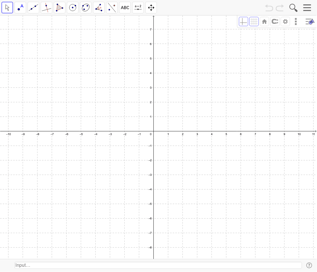The image size is (317, 272).
Task: Select the Perpendicular Line tool
Action: point(46,8)
